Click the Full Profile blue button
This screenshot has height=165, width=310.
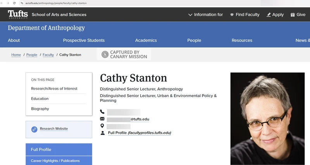59,150
